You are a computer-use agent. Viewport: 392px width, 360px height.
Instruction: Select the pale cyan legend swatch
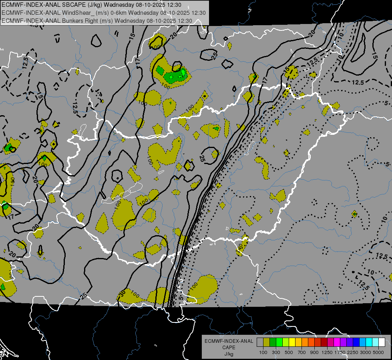coord(376,342)
